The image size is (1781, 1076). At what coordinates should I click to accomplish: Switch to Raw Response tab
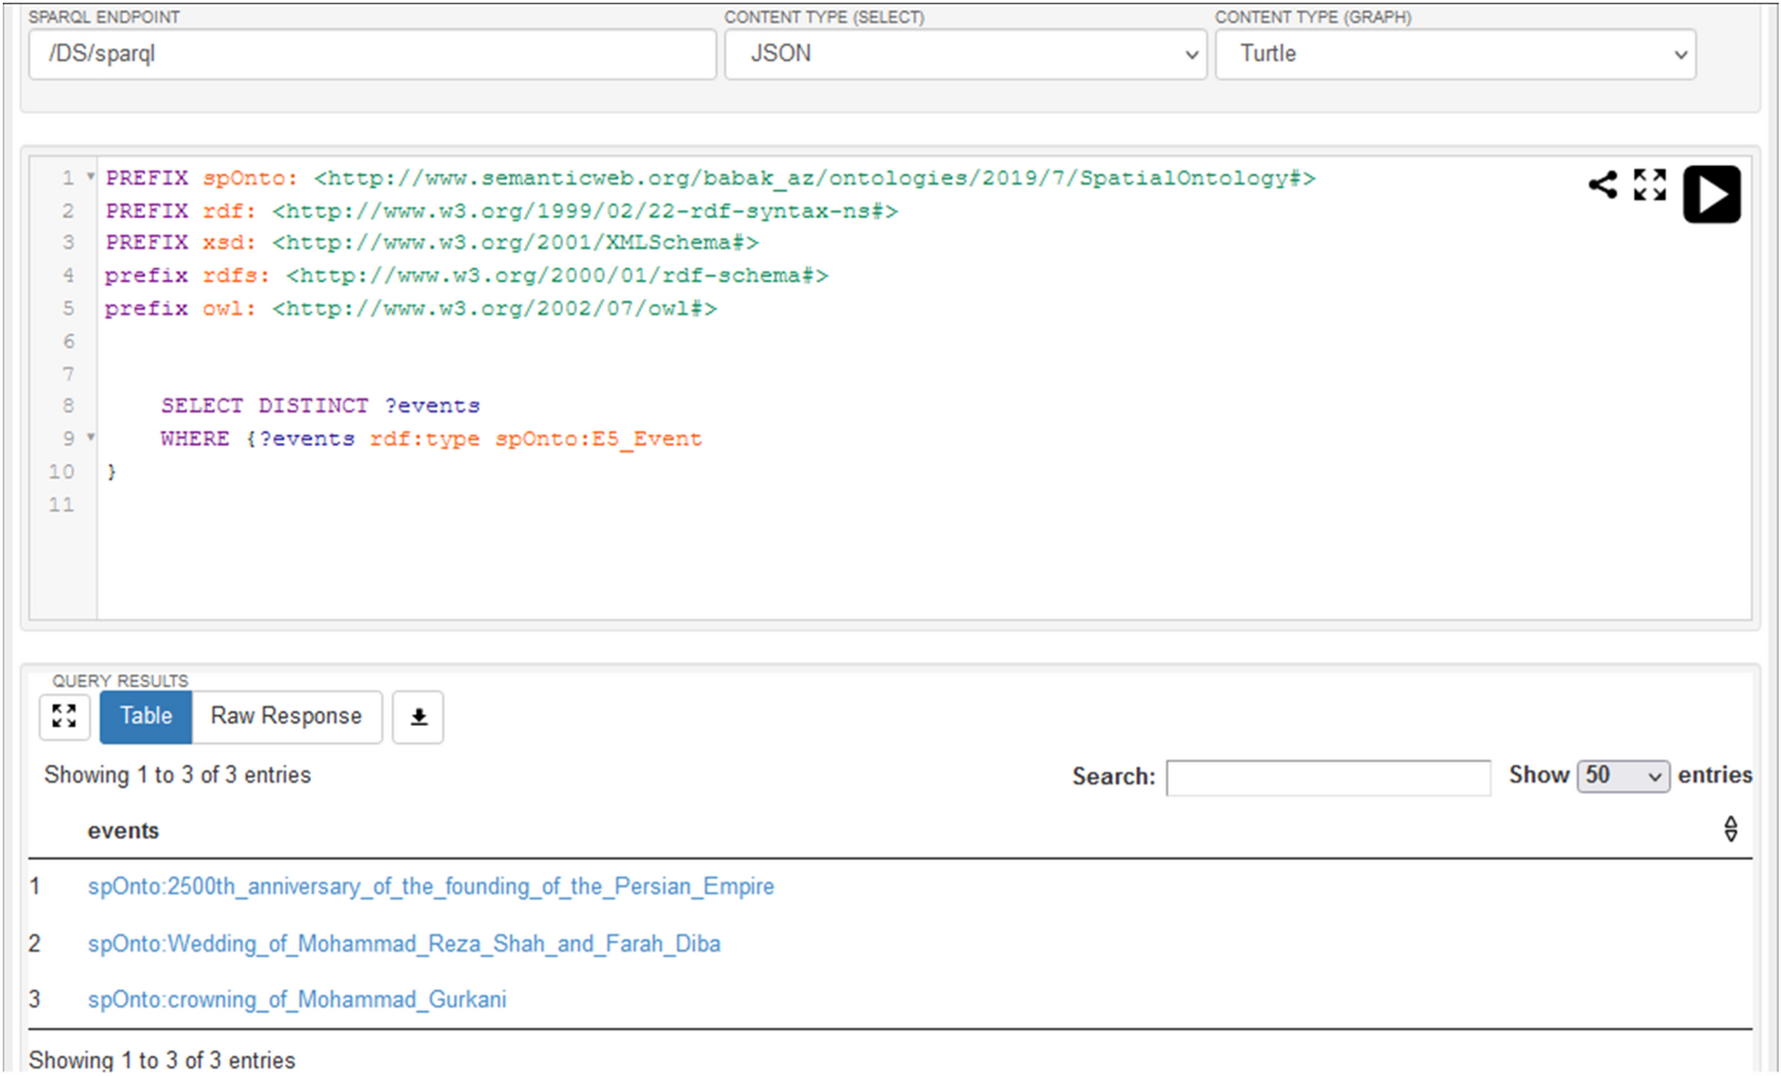point(286,716)
